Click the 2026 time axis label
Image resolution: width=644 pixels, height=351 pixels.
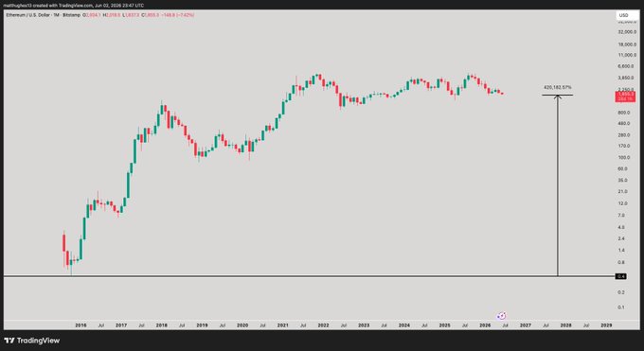tap(485, 325)
